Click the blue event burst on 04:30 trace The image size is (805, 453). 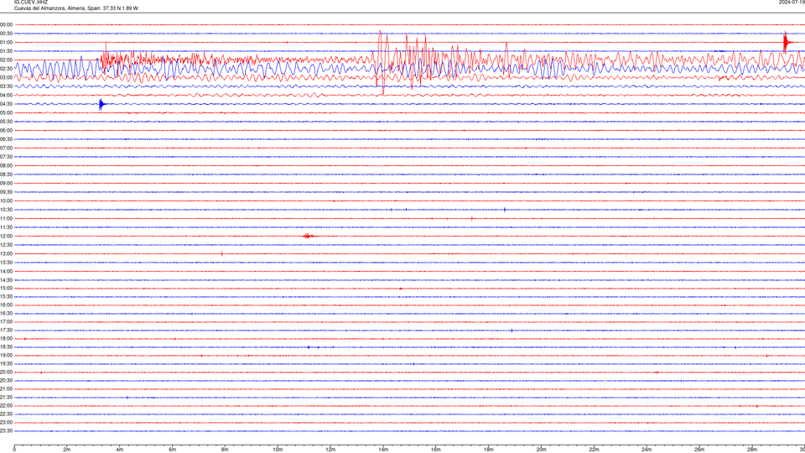[x=101, y=104]
